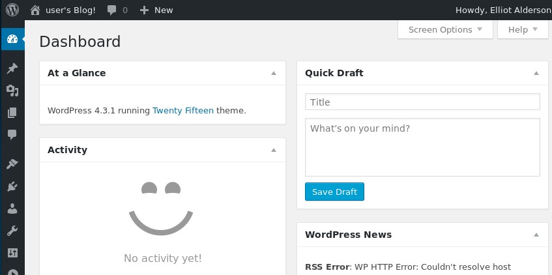Click the Twenty Fifteen theme link
Viewport: 552px width, 275px height.
[183, 111]
